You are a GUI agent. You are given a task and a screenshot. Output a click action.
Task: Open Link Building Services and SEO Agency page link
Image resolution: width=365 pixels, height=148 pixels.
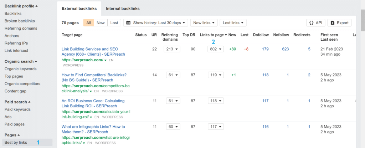pyautogui.click(x=93, y=52)
